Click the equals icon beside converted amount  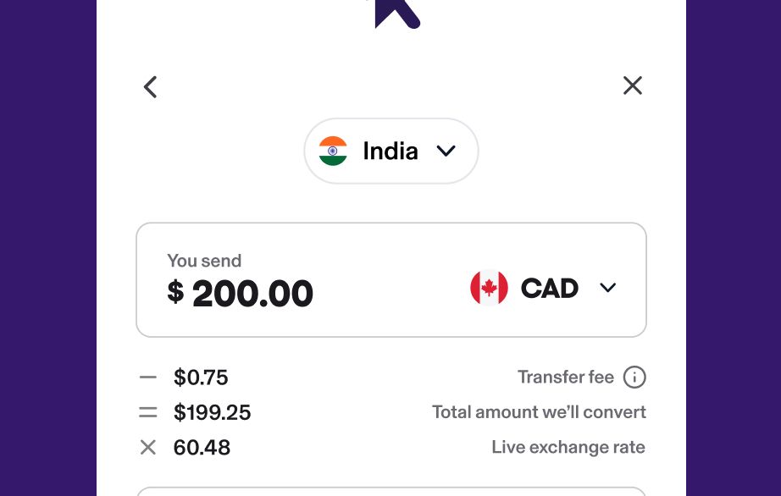(147, 412)
